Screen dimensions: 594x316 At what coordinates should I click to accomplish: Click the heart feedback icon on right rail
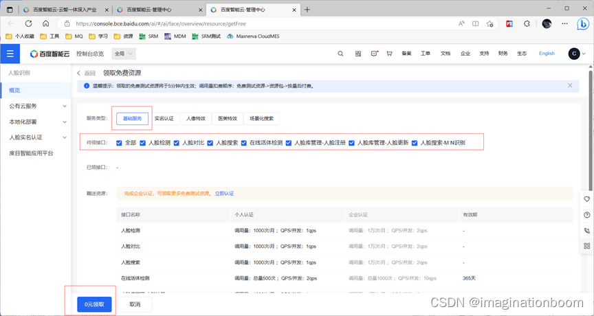(x=587, y=199)
